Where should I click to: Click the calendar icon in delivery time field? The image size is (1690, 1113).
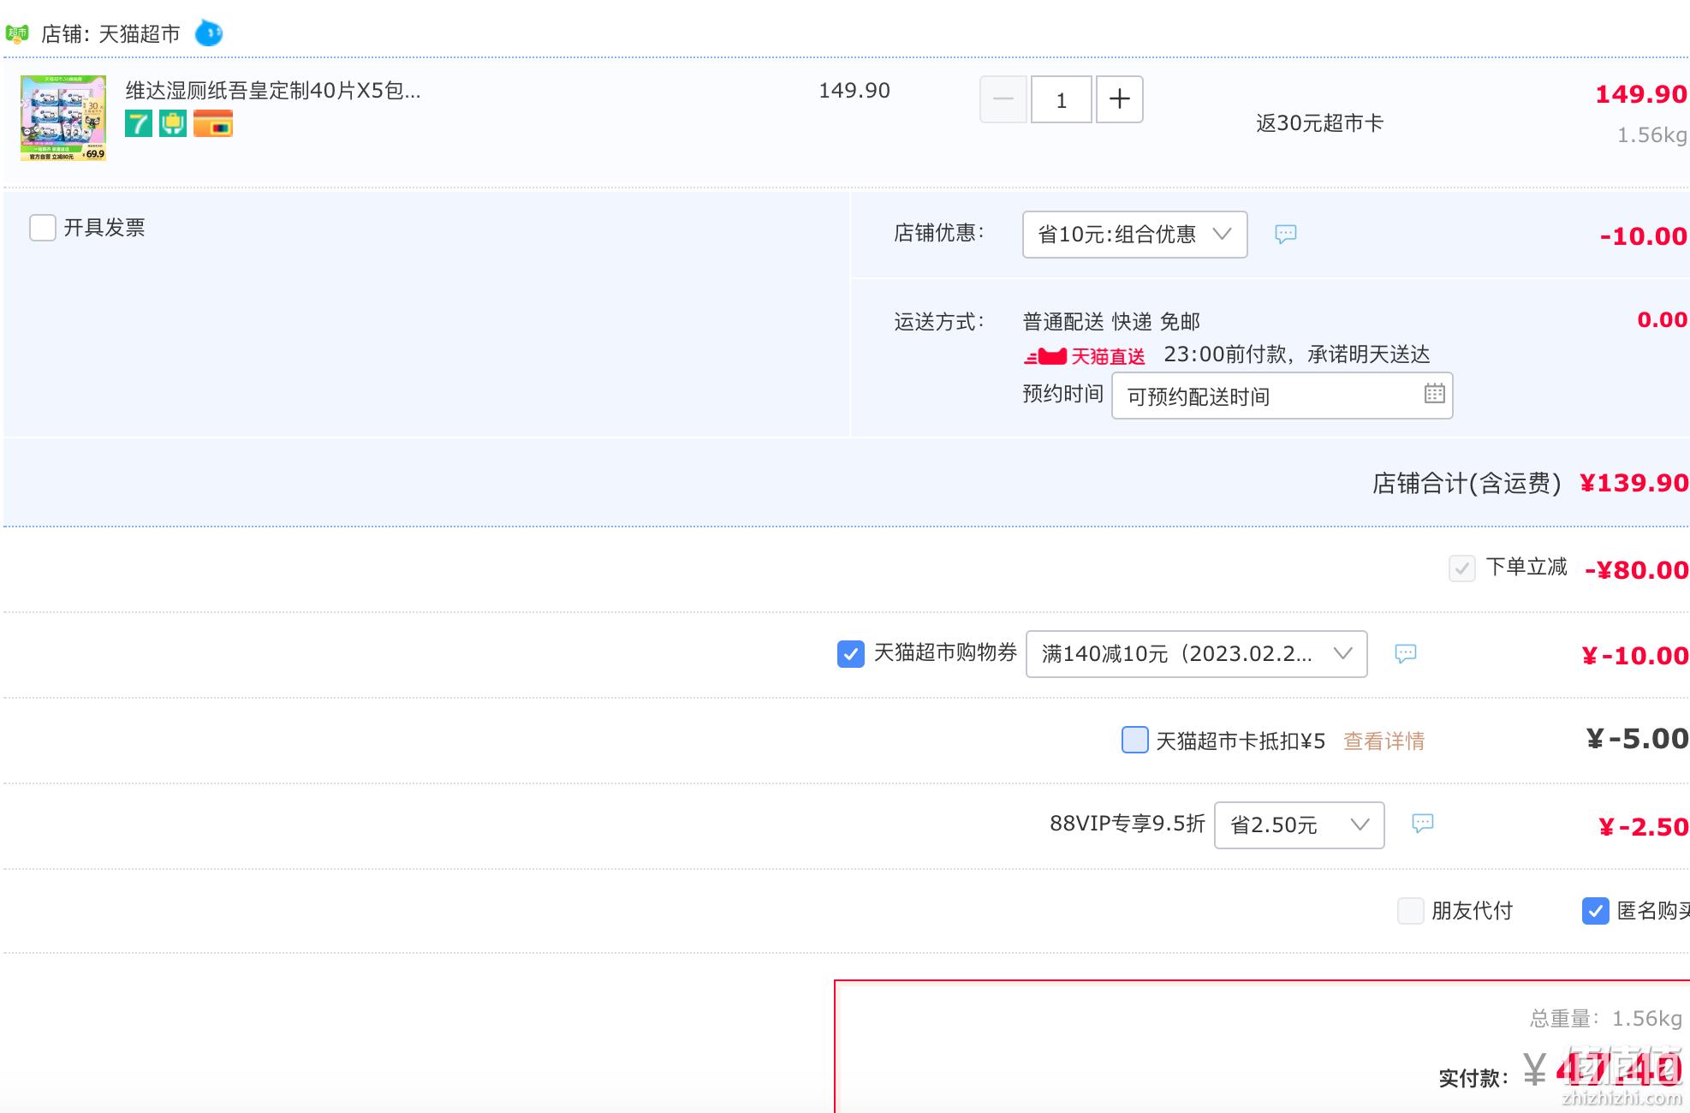tap(1435, 394)
